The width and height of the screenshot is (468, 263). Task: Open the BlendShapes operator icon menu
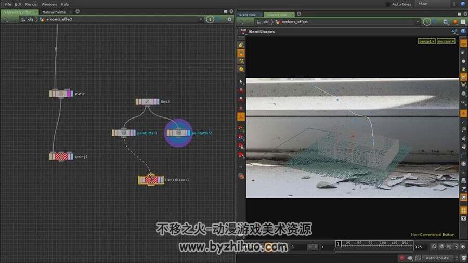point(243,31)
